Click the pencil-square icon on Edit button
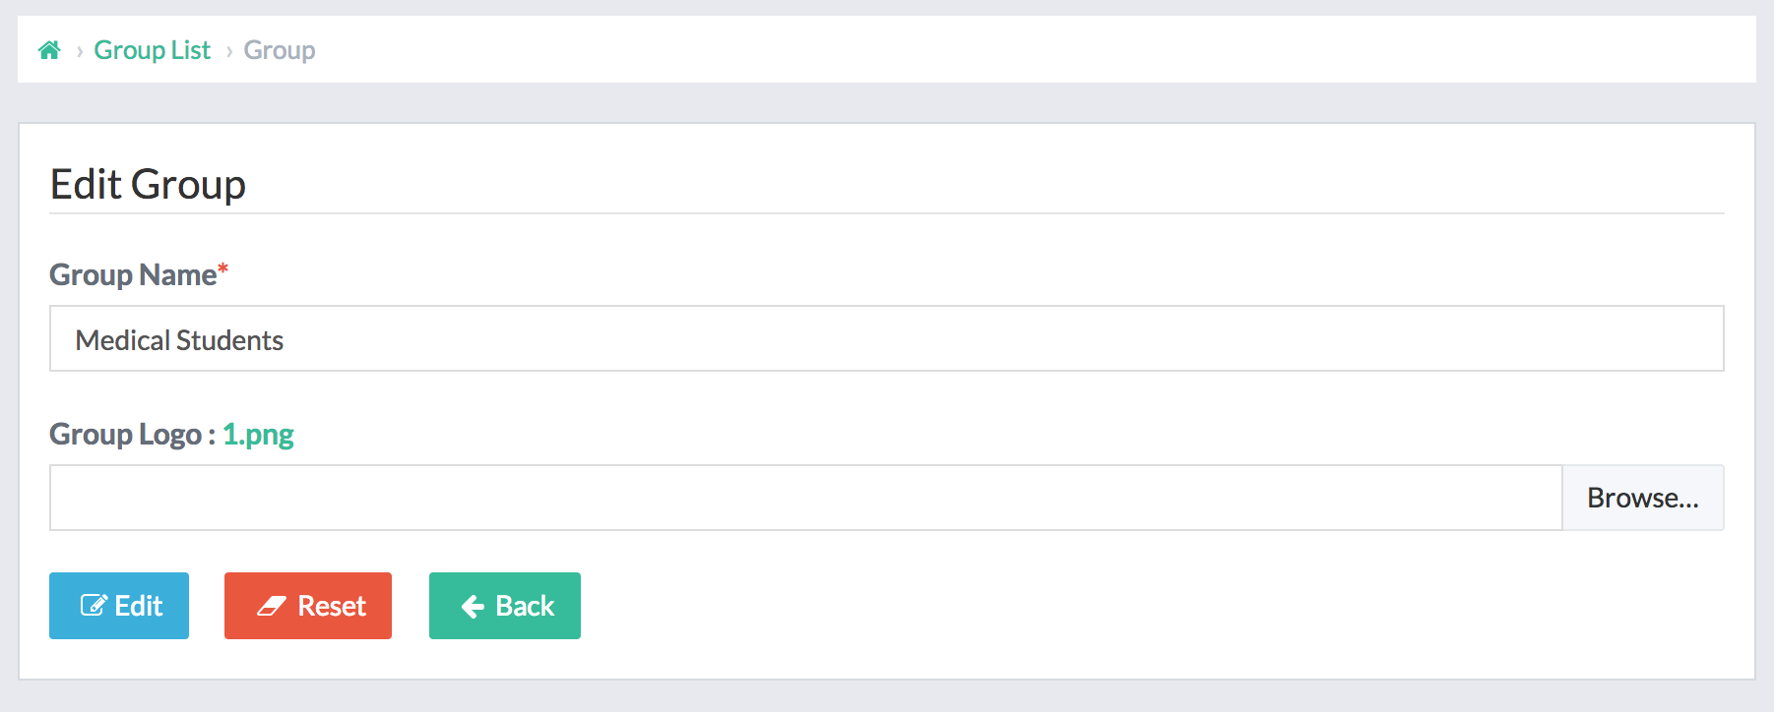 [94, 606]
